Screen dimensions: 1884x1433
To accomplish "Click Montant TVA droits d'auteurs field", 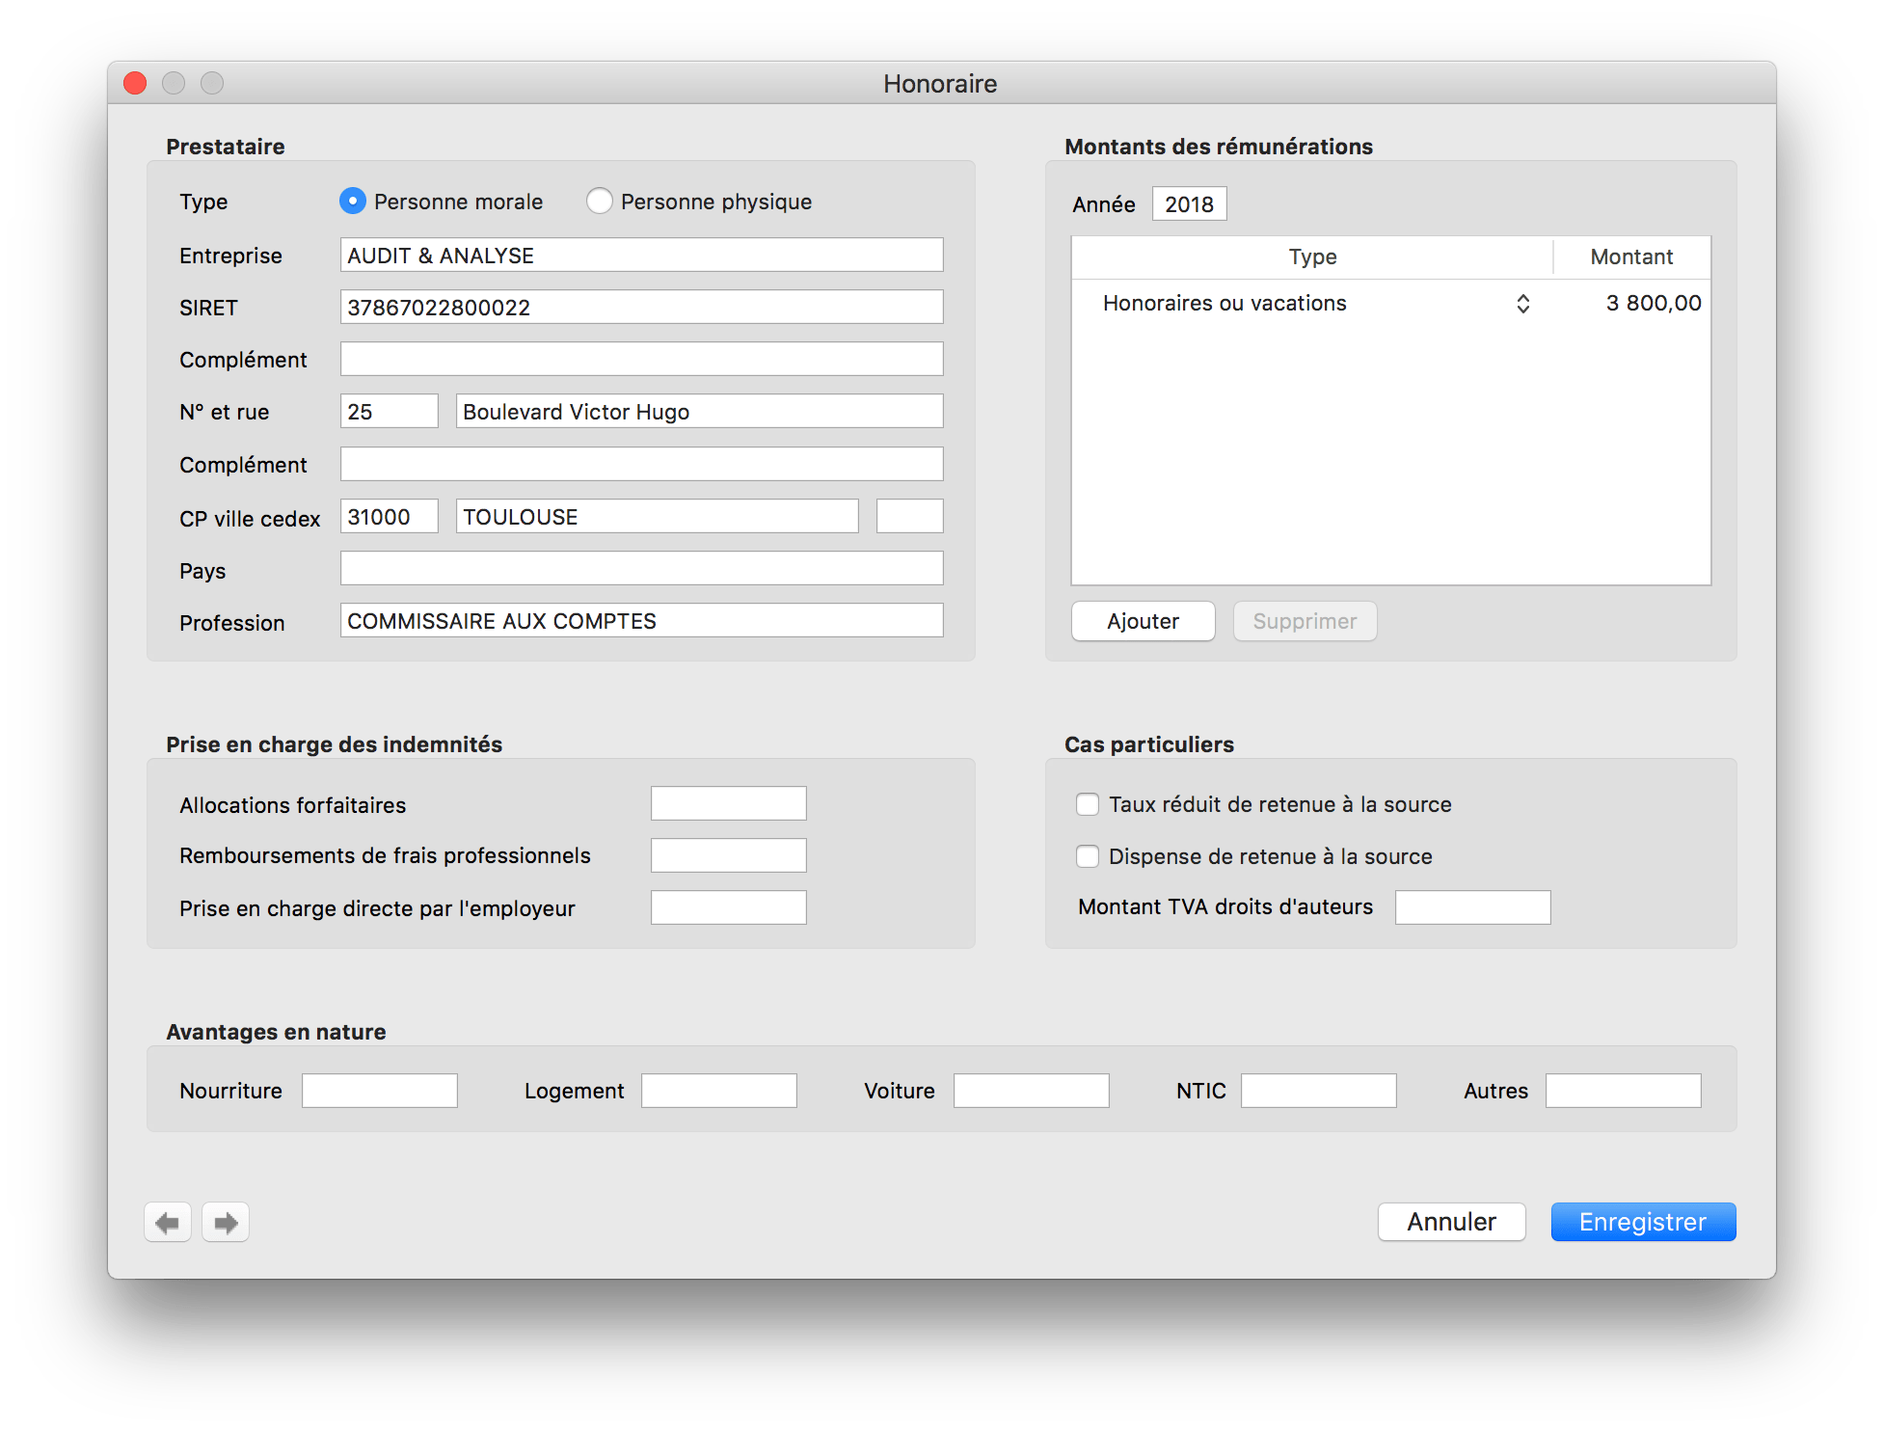I will [1473, 907].
